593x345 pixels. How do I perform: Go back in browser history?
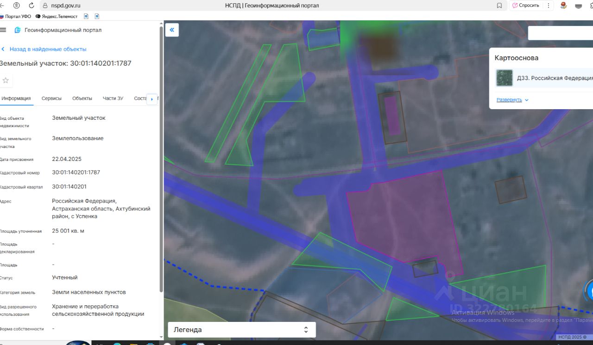click(2, 6)
